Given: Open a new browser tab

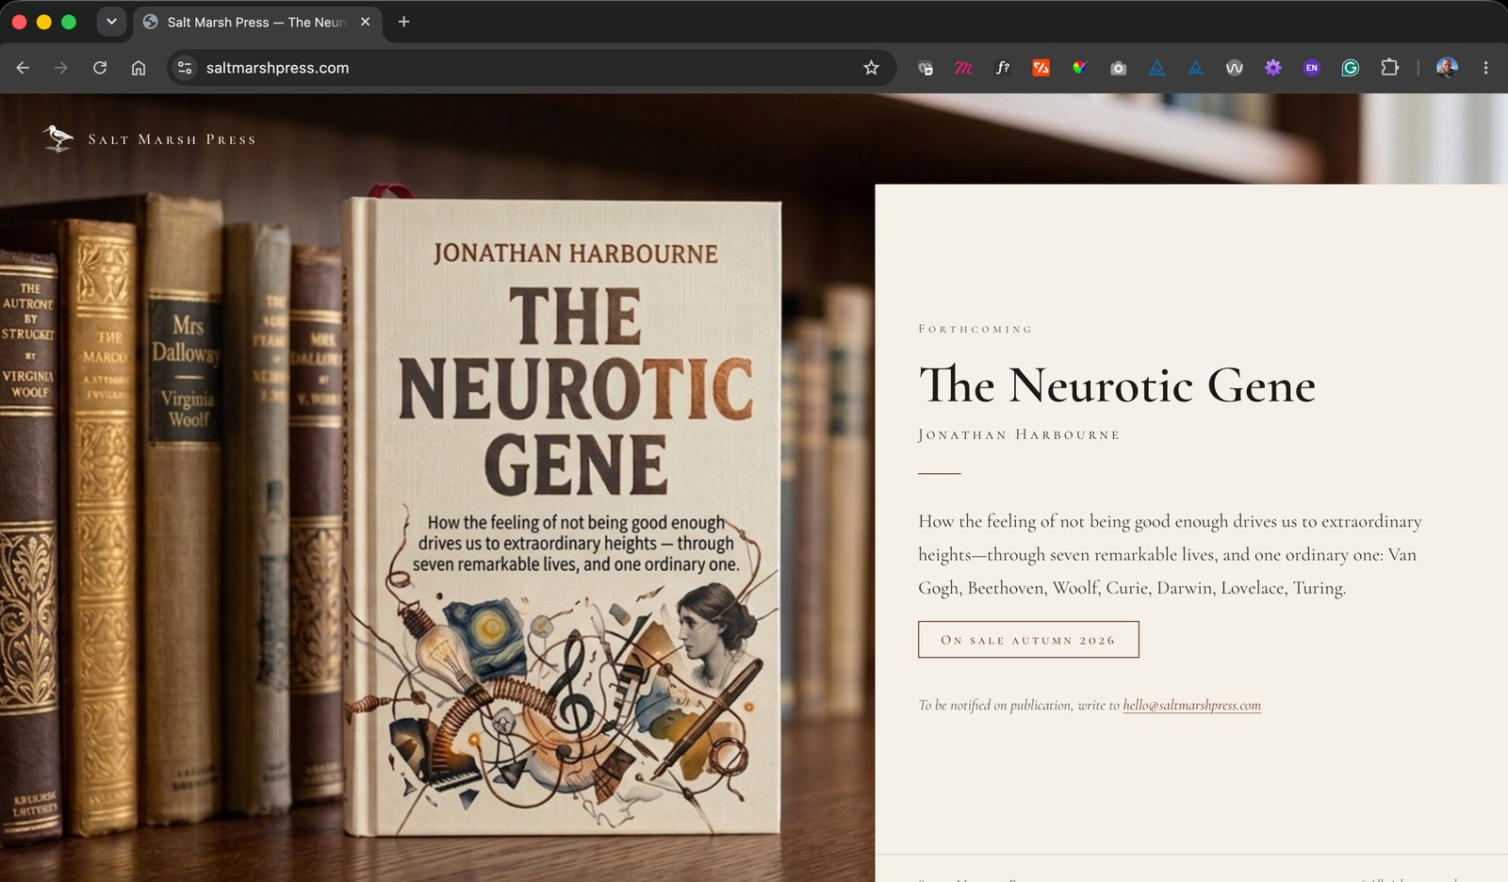Looking at the screenshot, I should [x=403, y=22].
